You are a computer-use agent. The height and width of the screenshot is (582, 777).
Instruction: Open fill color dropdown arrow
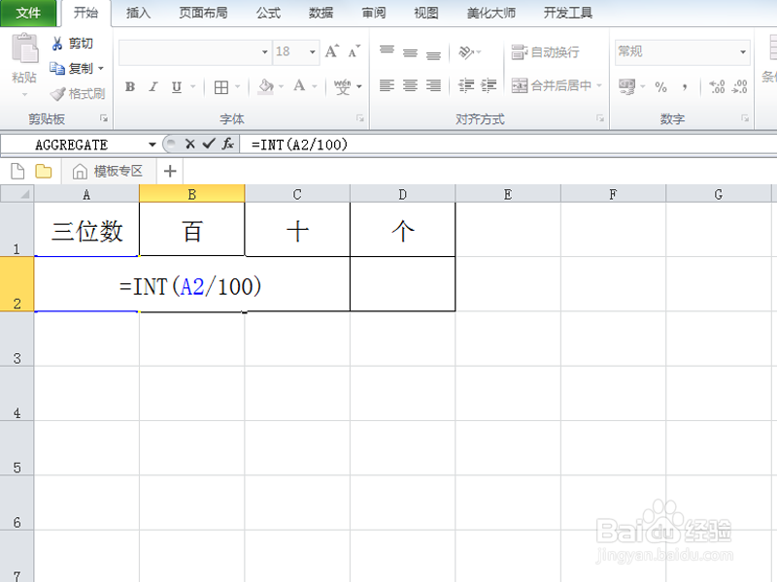[x=281, y=87]
